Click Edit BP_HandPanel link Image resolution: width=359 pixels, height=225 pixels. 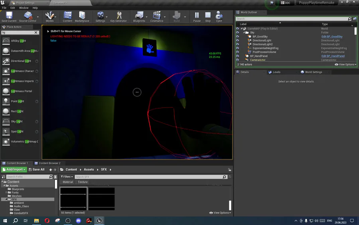coord(333,56)
